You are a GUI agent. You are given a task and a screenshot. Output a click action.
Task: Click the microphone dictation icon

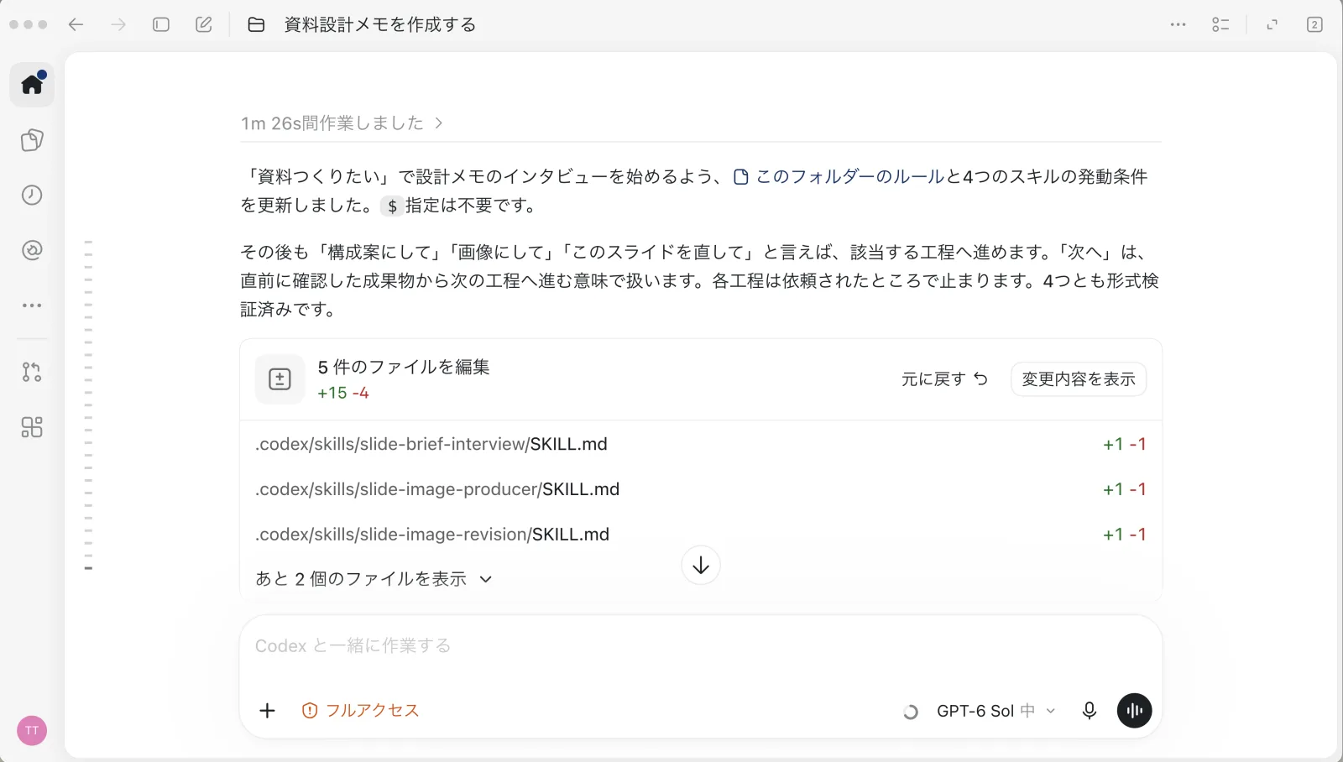(x=1090, y=711)
